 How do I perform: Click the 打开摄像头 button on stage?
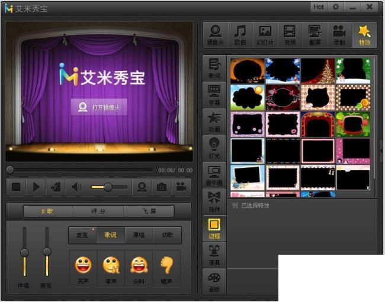[99, 107]
